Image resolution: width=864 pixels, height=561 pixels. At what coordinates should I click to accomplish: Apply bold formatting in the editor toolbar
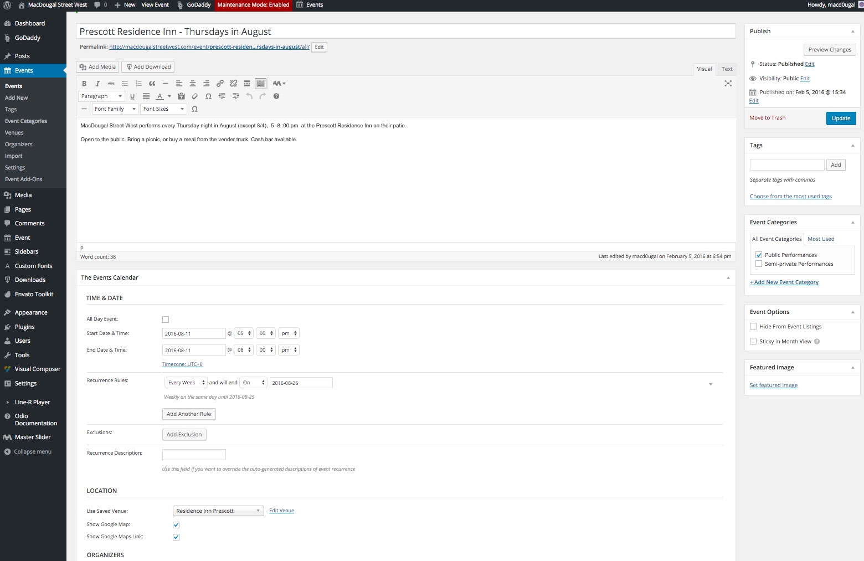[84, 84]
